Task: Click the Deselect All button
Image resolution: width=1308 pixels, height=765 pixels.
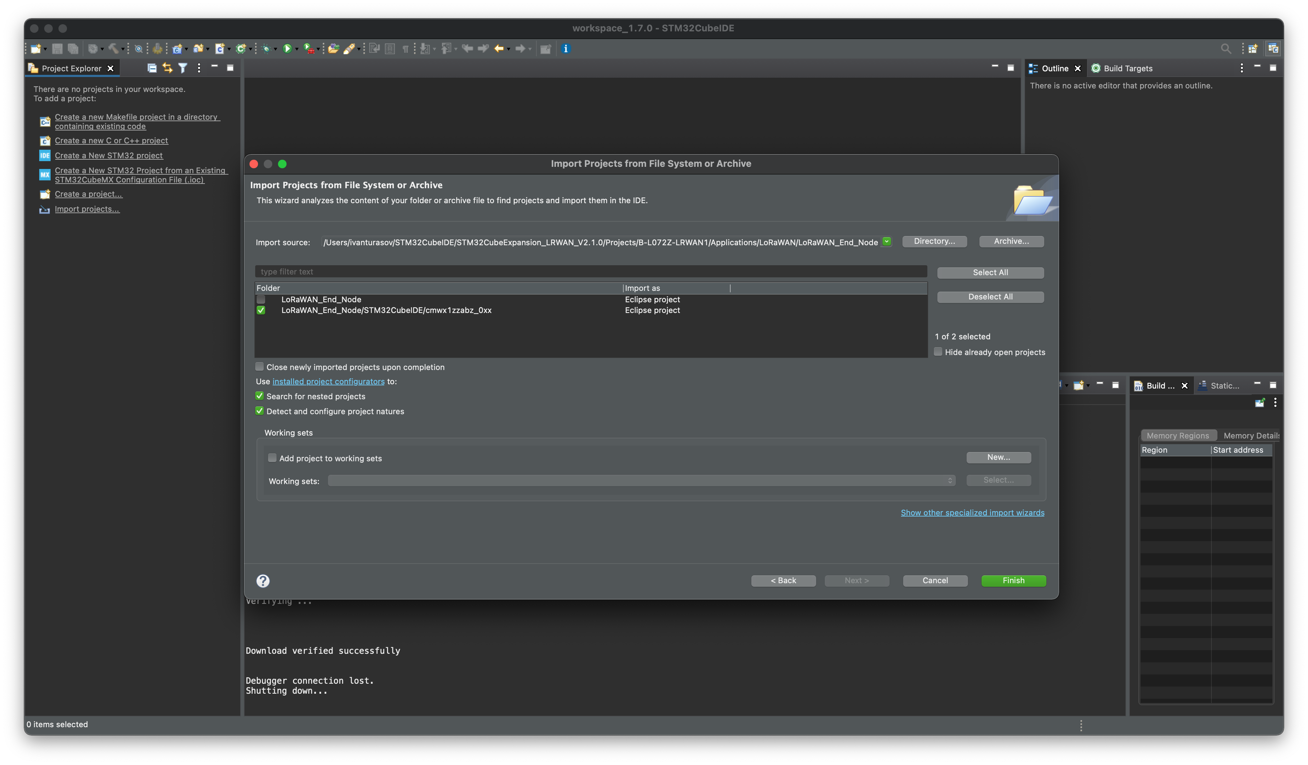Action: [x=990, y=297]
